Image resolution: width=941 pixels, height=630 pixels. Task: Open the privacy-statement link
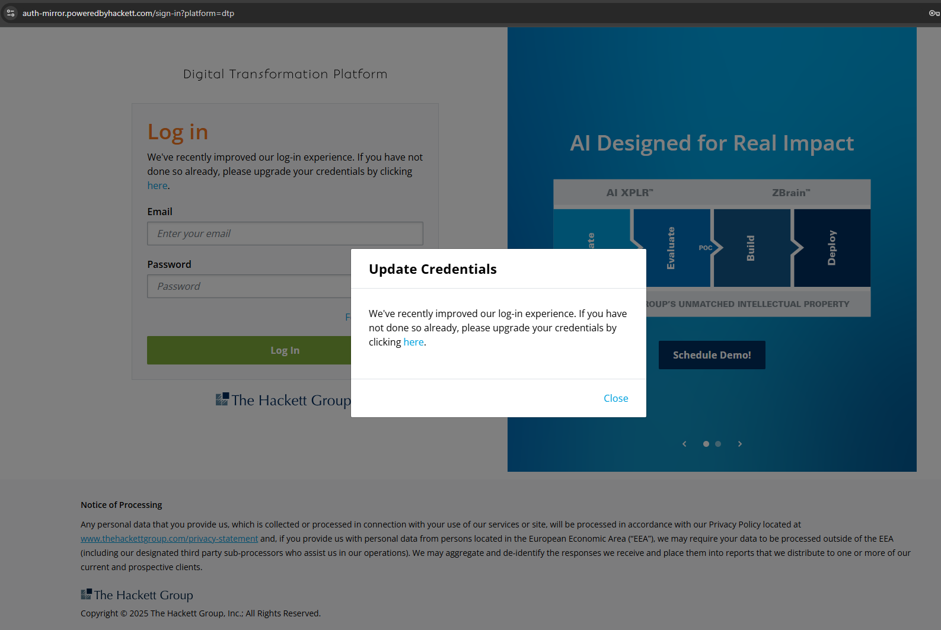coord(169,539)
